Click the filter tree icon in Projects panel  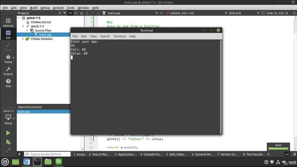[x=65, y=13]
